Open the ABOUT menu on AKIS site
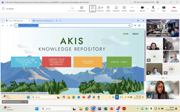Viewport: 180px width, 112px height. 135,34
